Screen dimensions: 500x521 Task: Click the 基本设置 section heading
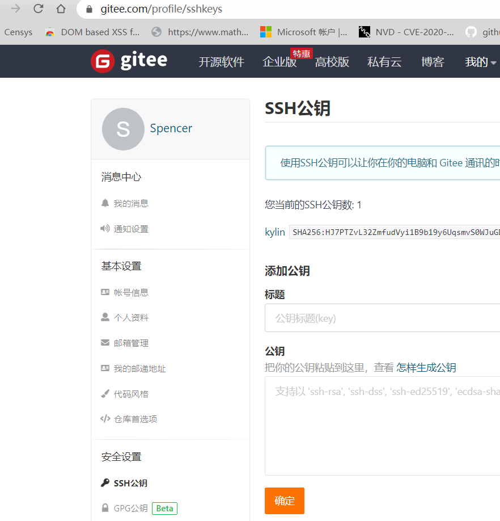pos(121,266)
